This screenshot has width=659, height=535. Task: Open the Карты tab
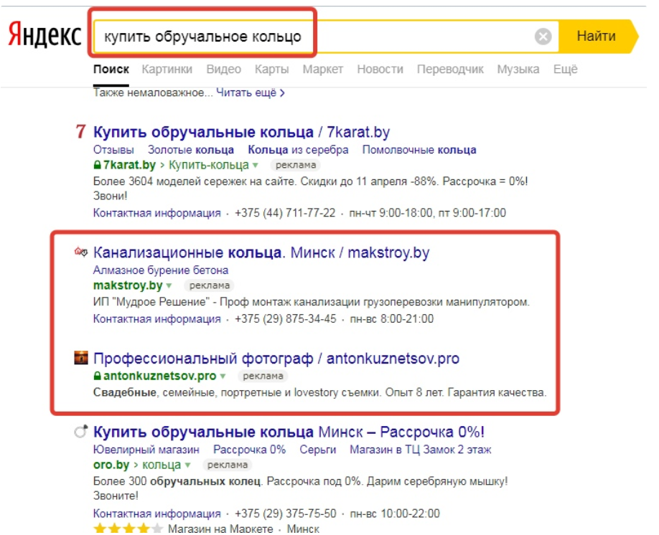(272, 70)
